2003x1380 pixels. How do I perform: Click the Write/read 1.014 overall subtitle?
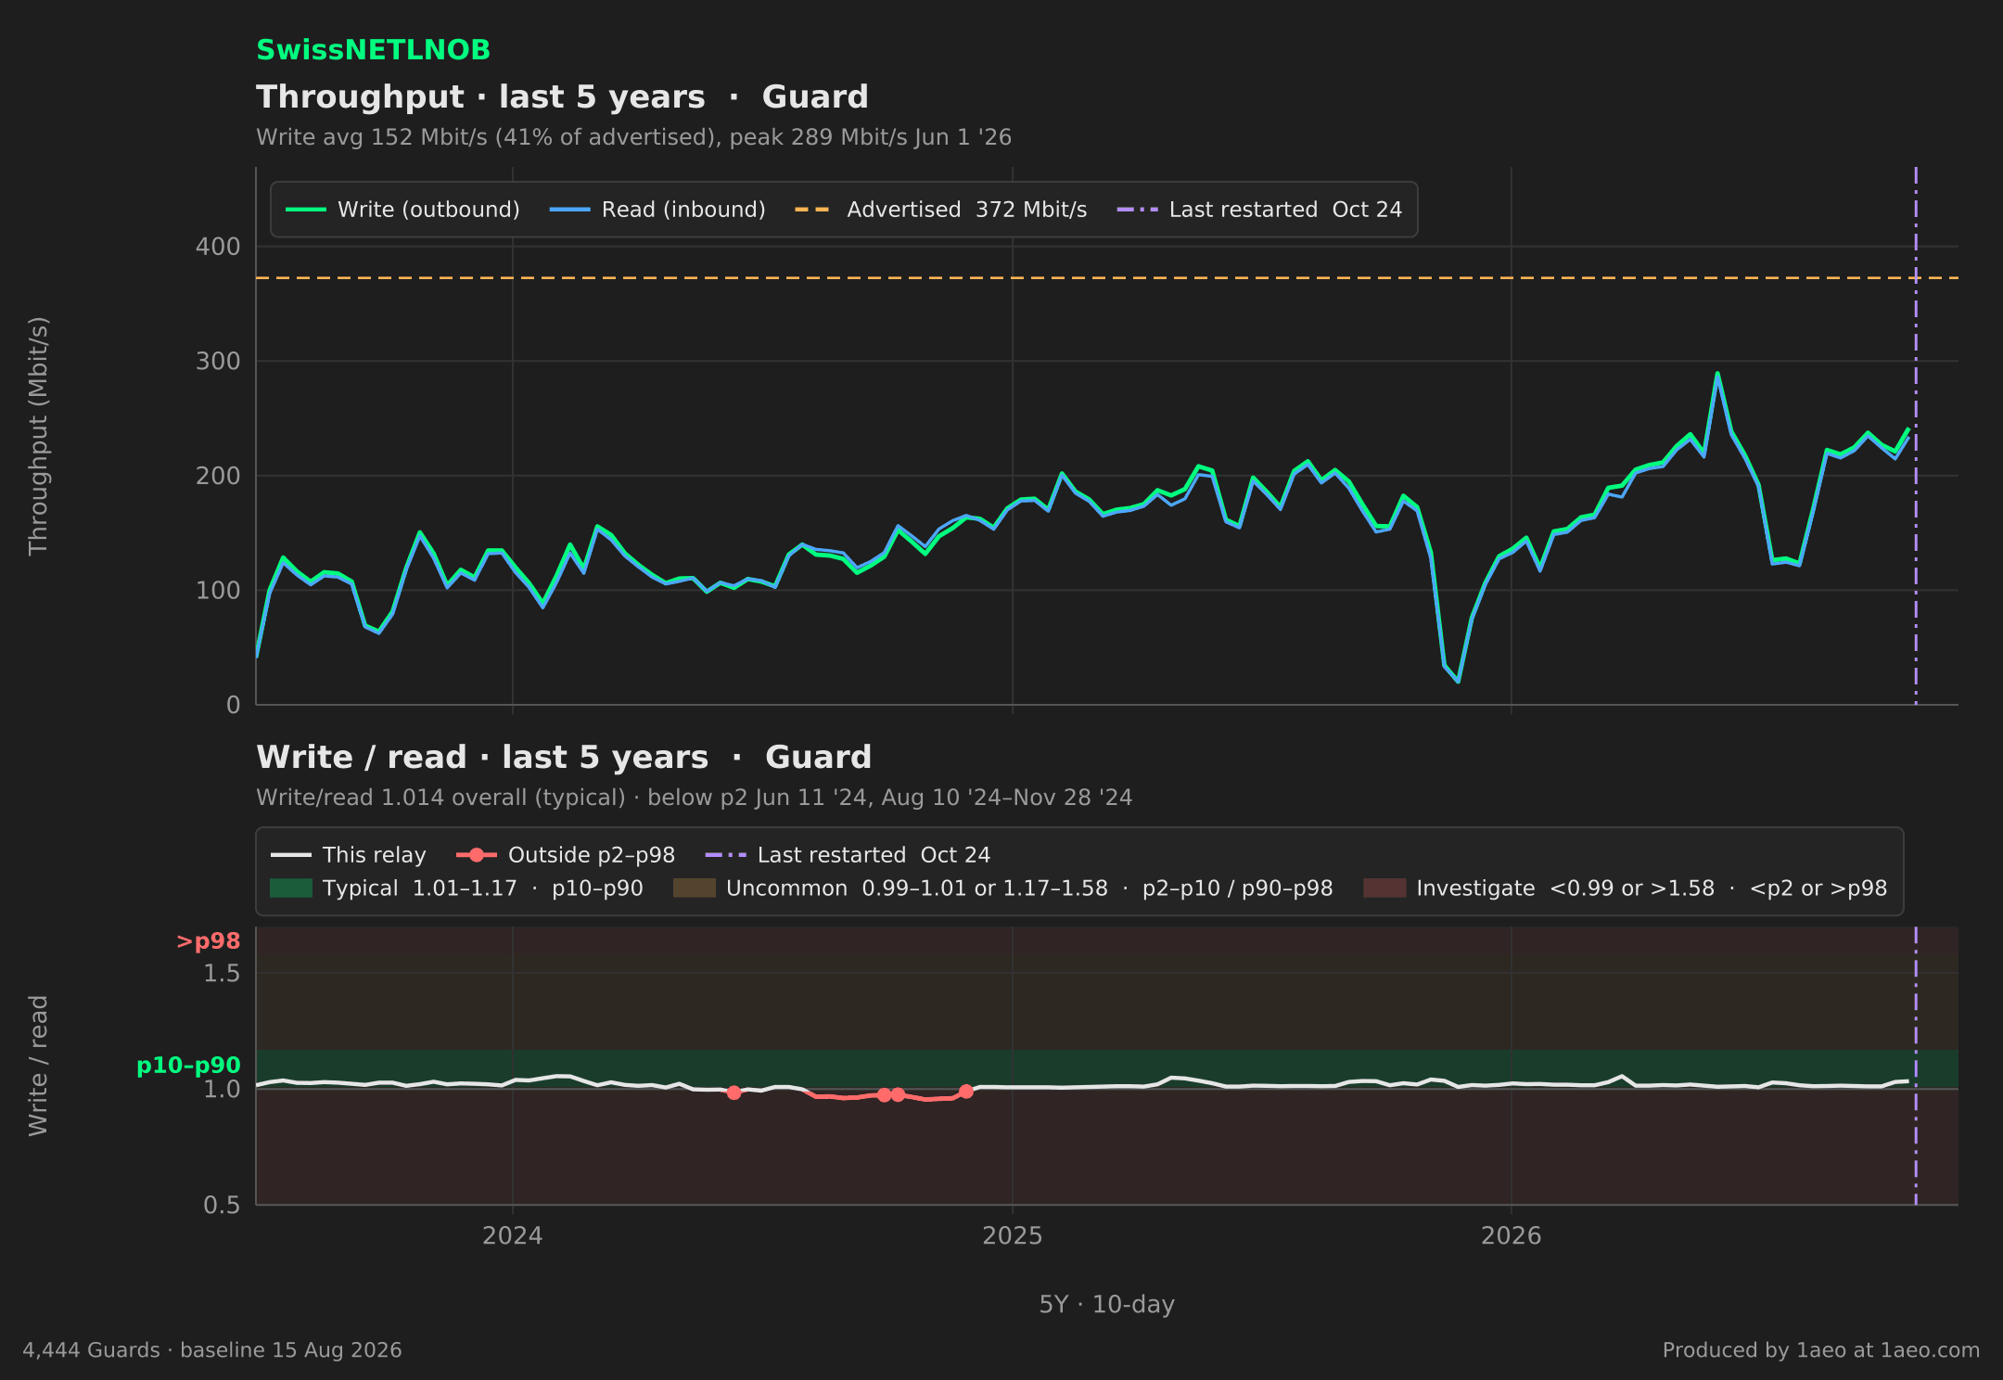click(x=694, y=798)
